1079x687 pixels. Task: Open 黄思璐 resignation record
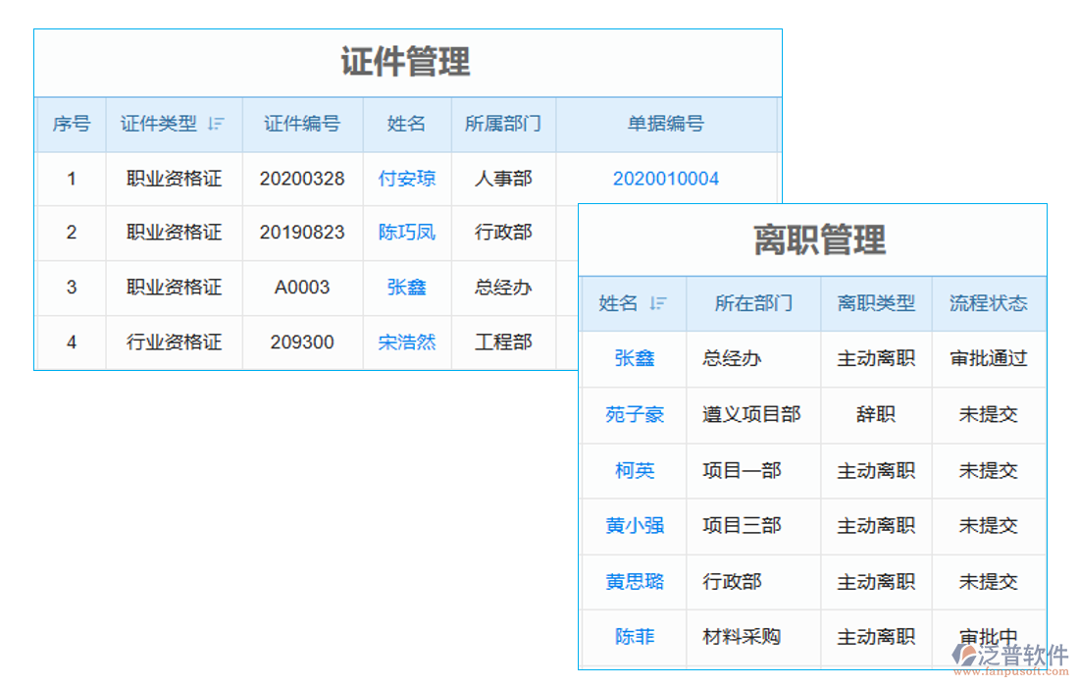[634, 581]
